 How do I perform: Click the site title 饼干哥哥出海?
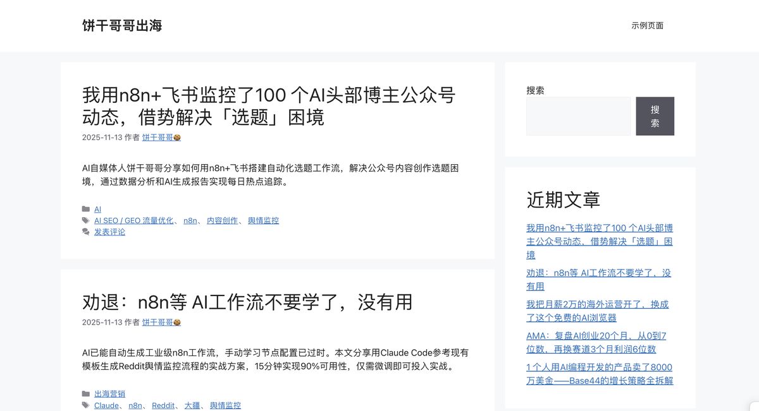(x=122, y=25)
